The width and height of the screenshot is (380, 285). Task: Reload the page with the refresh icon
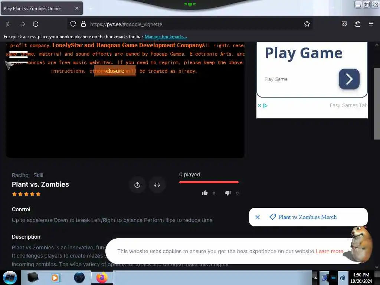tap(36, 24)
